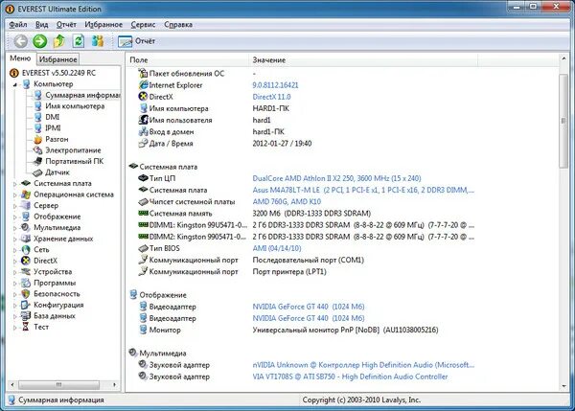Viewport: 575px width, 411px height.
Task: Expand the Конфигурация tree node
Action: coord(15,305)
